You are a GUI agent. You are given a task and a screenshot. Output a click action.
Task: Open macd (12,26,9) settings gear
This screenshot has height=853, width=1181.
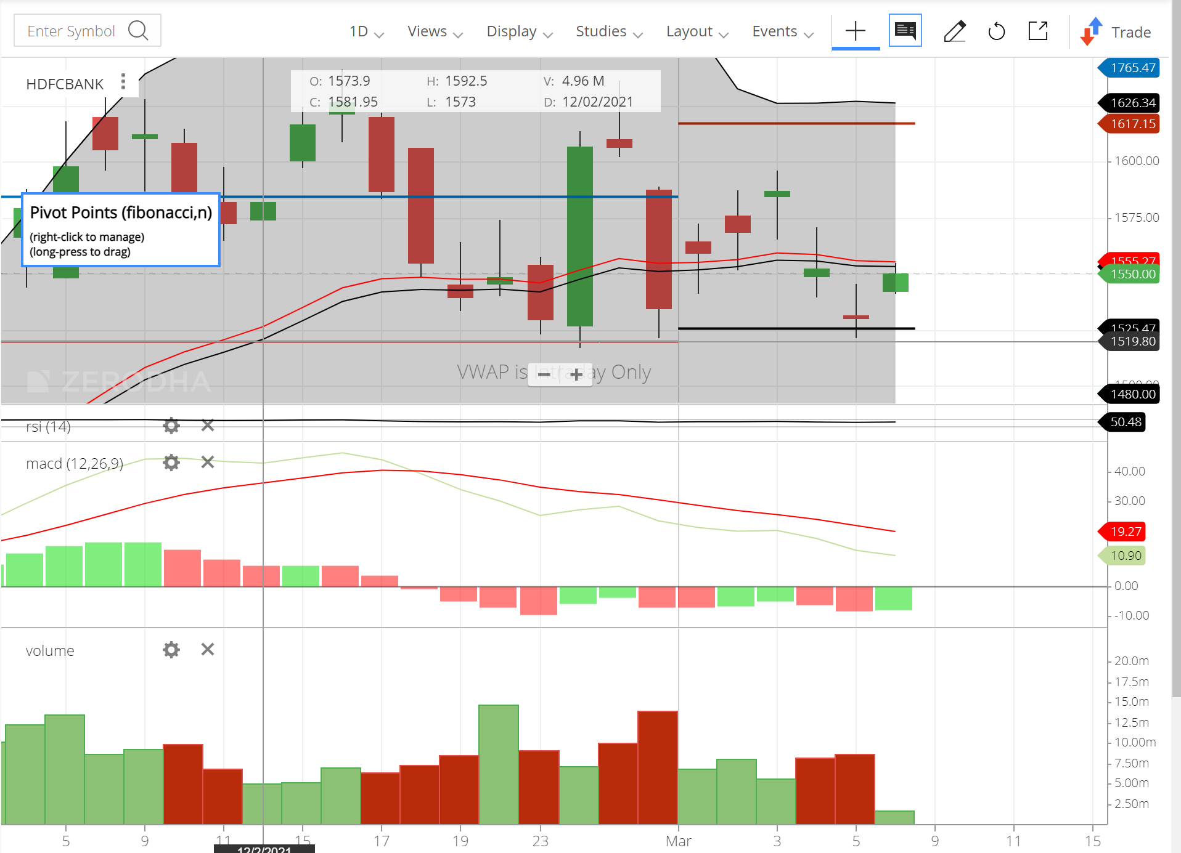pos(171,463)
